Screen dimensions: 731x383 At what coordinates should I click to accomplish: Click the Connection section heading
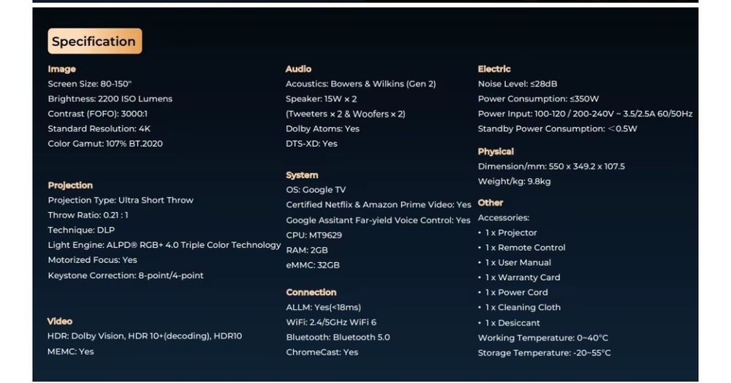(311, 293)
